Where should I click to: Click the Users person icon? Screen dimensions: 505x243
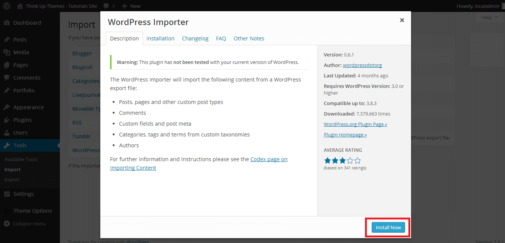7,133
